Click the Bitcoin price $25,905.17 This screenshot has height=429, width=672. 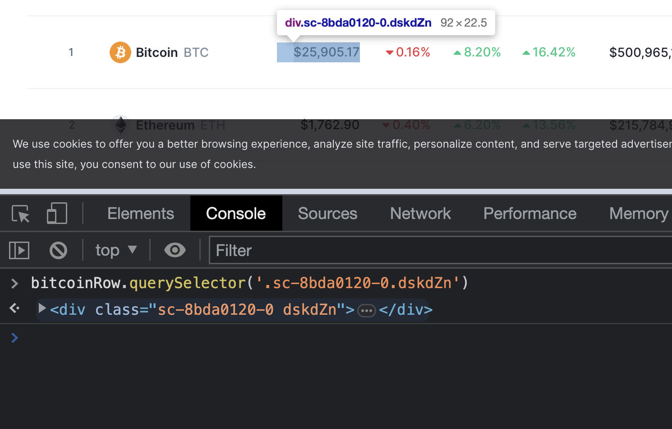click(326, 52)
